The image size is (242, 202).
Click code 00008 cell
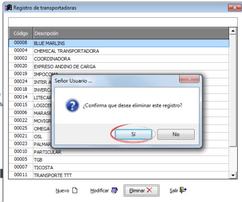21,42
